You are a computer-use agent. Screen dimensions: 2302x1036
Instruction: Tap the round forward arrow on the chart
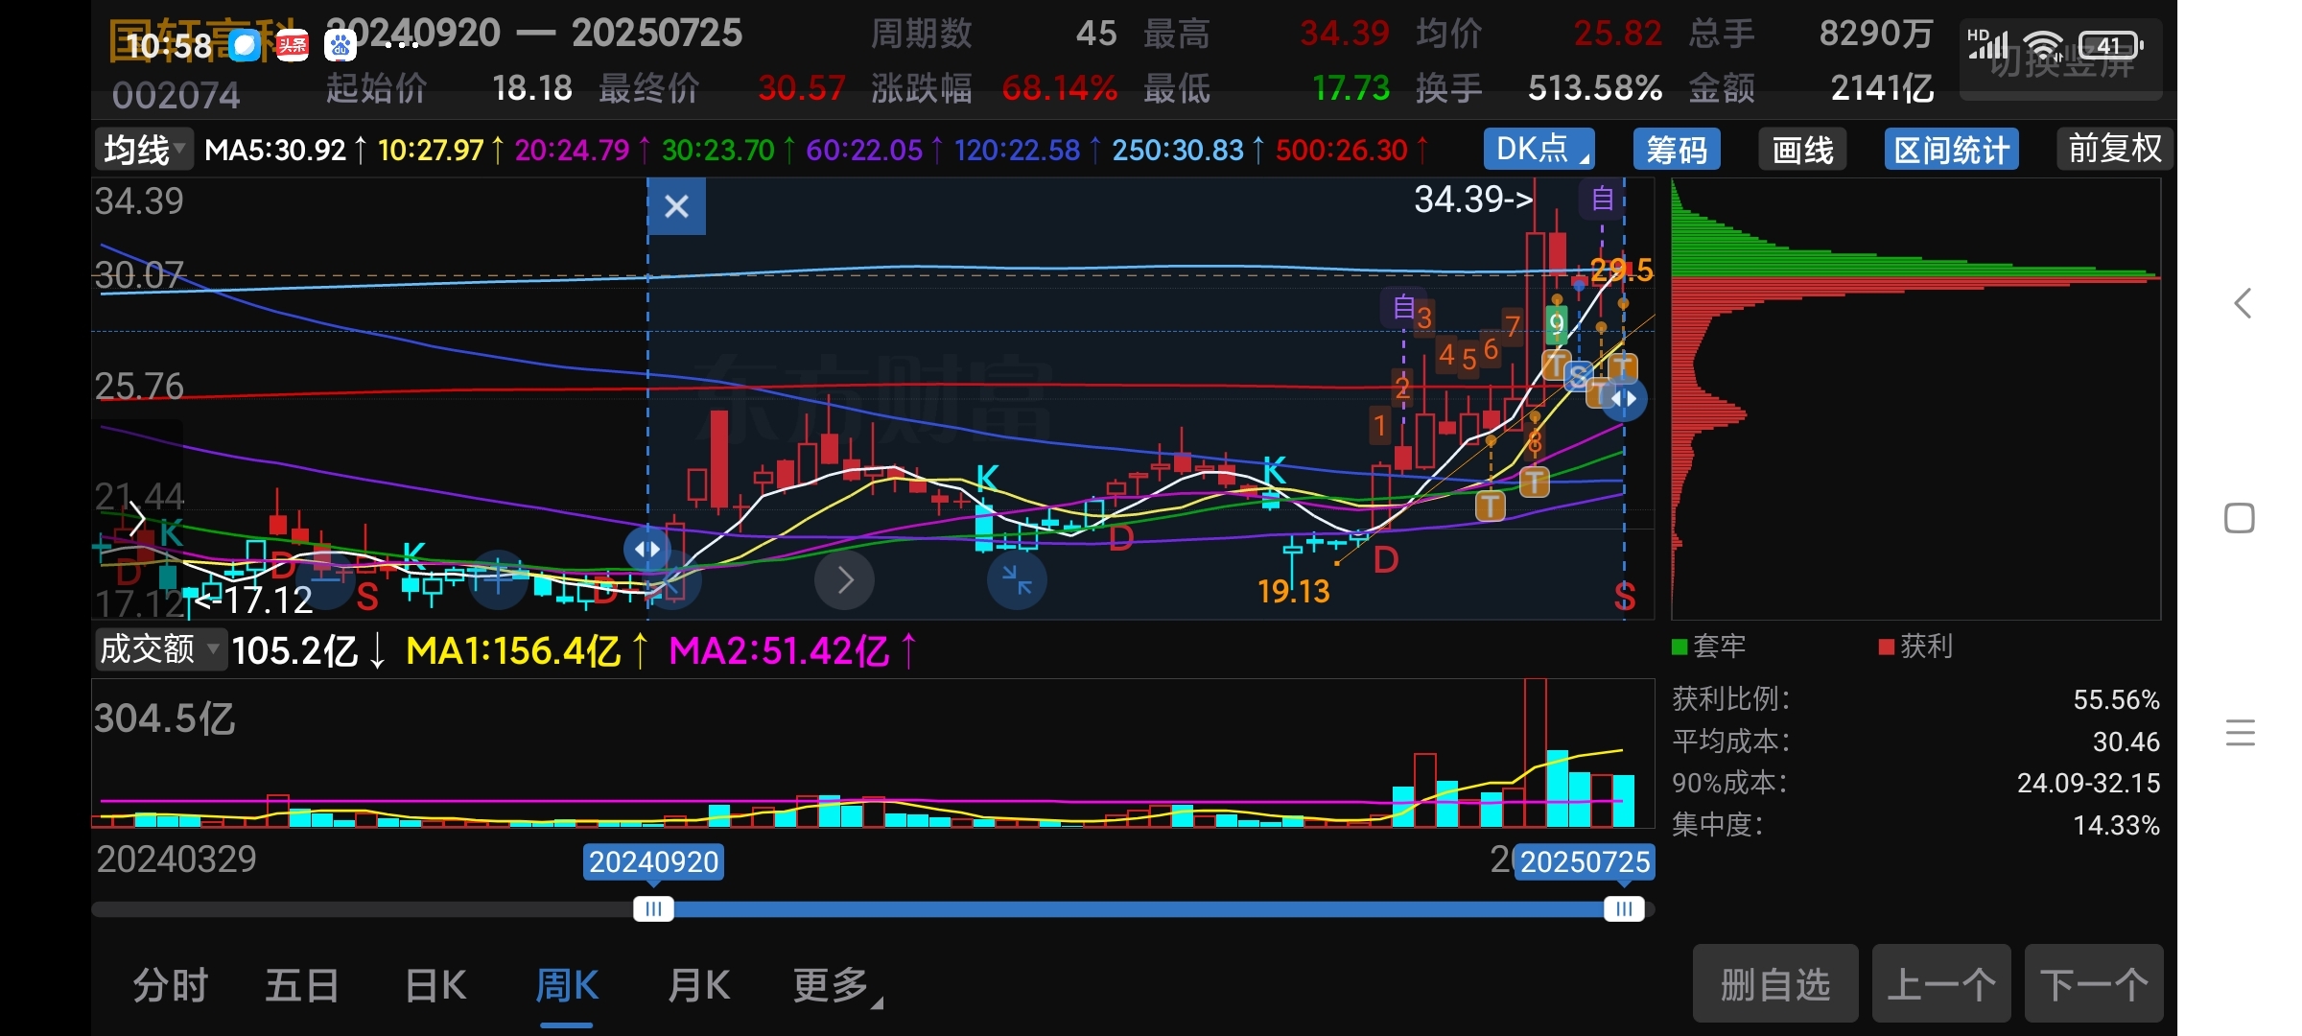coord(844,579)
